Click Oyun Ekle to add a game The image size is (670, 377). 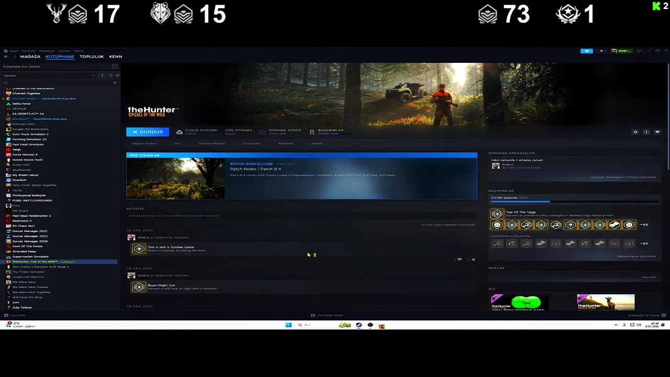15,315
